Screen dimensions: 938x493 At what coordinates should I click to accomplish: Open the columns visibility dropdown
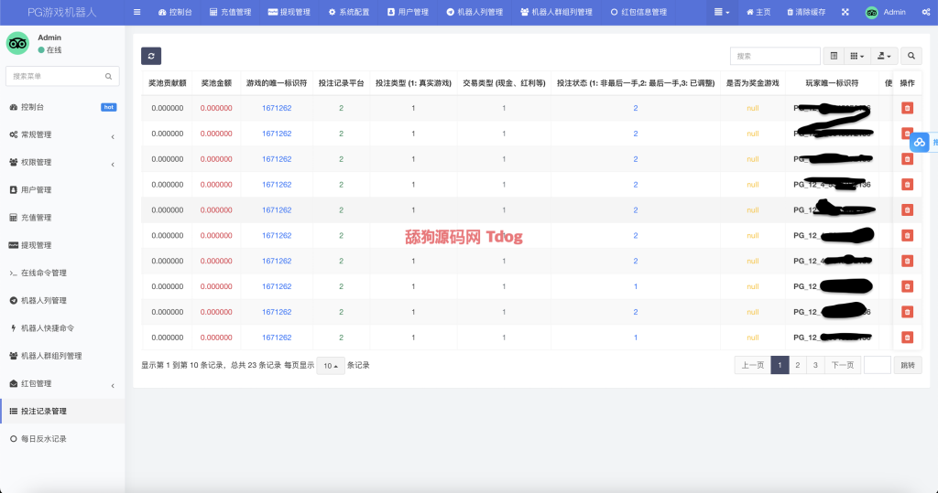(x=856, y=56)
